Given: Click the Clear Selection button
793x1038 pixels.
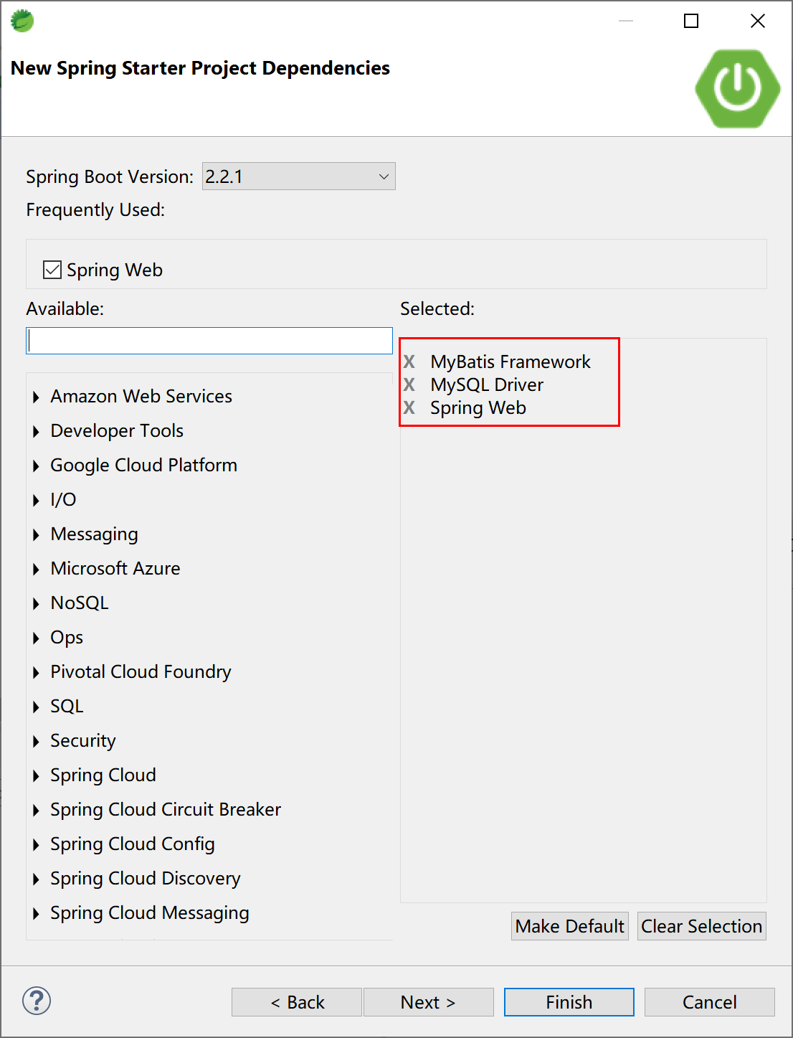Looking at the screenshot, I should (701, 926).
